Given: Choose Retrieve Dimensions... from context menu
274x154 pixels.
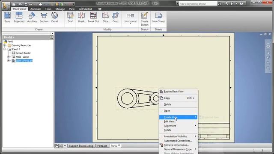Looking at the screenshot, I should (x=178, y=145).
